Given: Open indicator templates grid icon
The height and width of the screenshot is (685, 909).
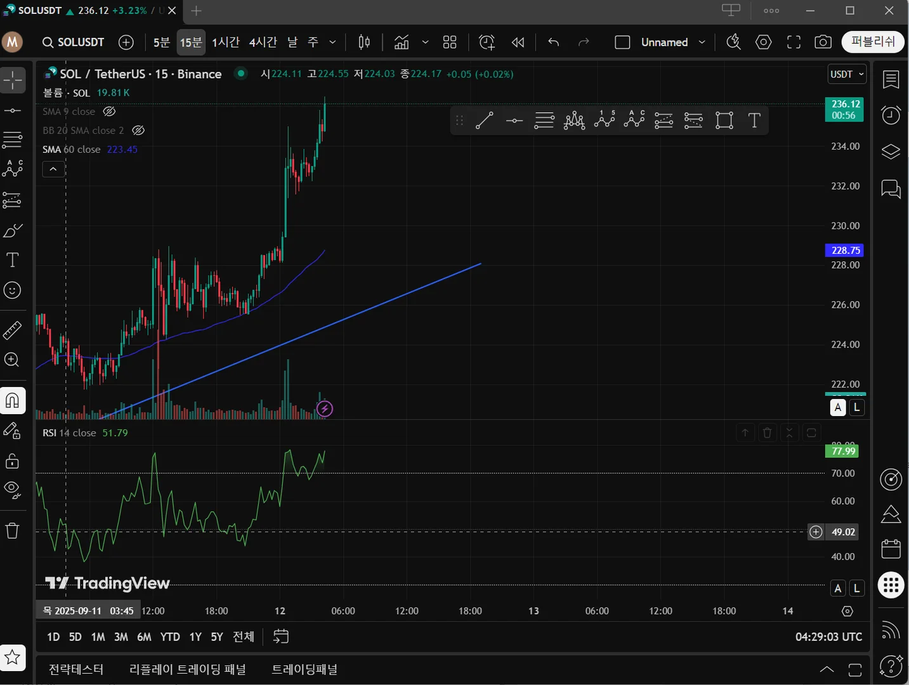Looking at the screenshot, I should [x=450, y=42].
